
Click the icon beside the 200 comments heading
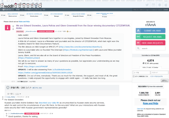(x=8, y=88)
